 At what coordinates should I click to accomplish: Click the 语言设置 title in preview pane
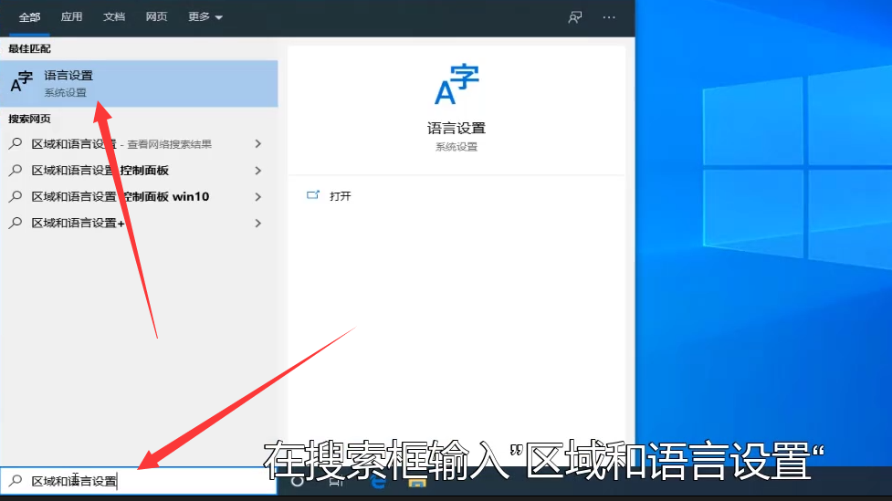coord(456,129)
